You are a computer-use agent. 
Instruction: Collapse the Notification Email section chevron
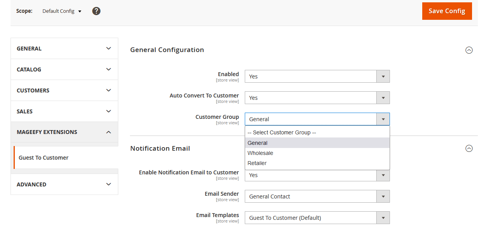coord(469,148)
